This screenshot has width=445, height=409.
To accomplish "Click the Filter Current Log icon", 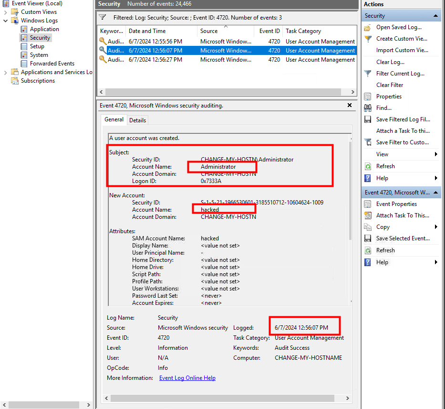I will [x=367, y=74].
